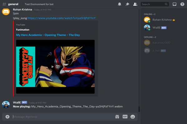The height and width of the screenshot is (124, 187).
Task: Click the BOT badge beside WallE in member list
Action: pos(164,28)
